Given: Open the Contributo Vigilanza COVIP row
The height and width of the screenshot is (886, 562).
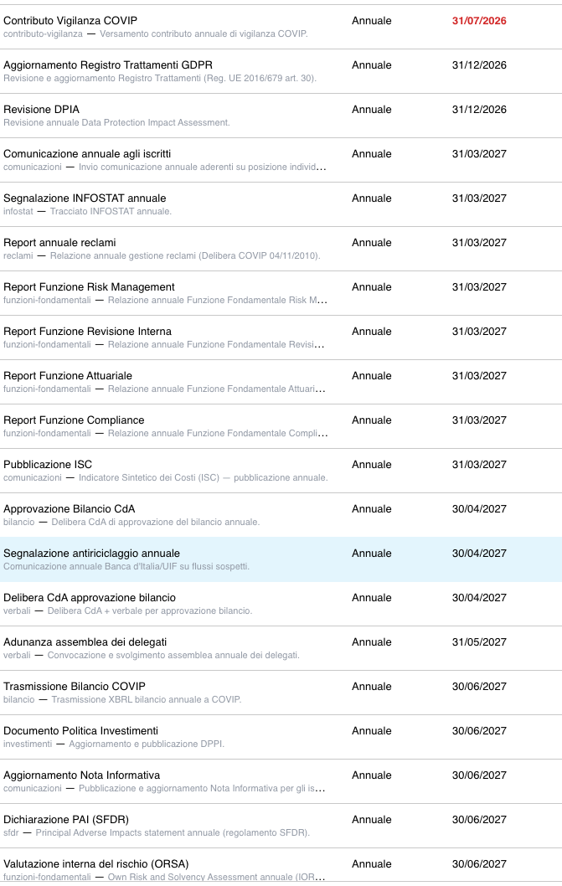Looking at the screenshot, I should (281, 27).
